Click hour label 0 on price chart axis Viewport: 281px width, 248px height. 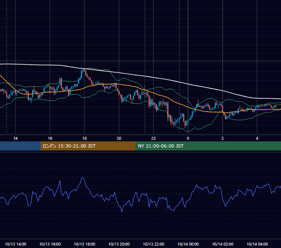[188, 138]
